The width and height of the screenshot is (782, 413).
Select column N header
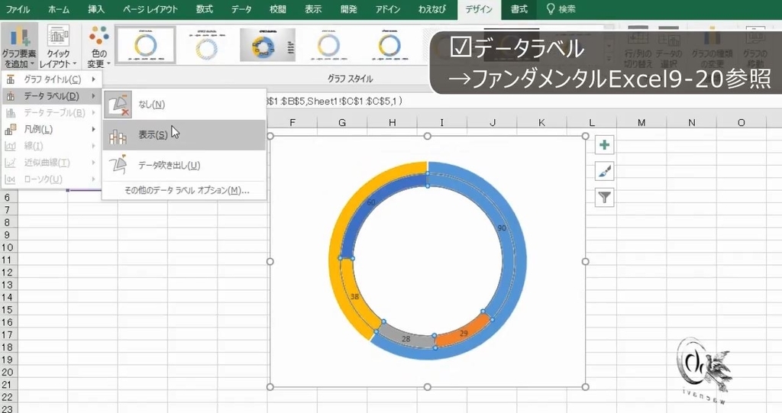point(691,122)
